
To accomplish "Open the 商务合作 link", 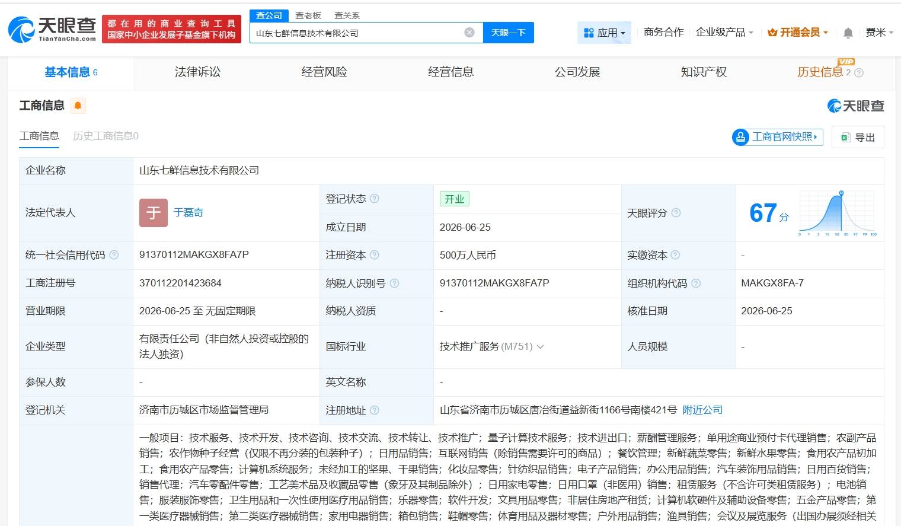I will 663,33.
